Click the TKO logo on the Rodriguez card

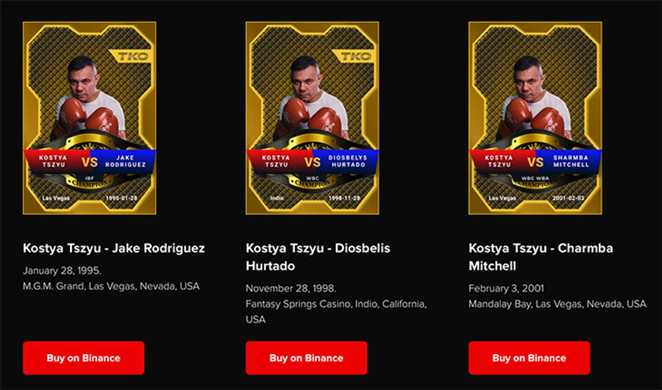(131, 57)
